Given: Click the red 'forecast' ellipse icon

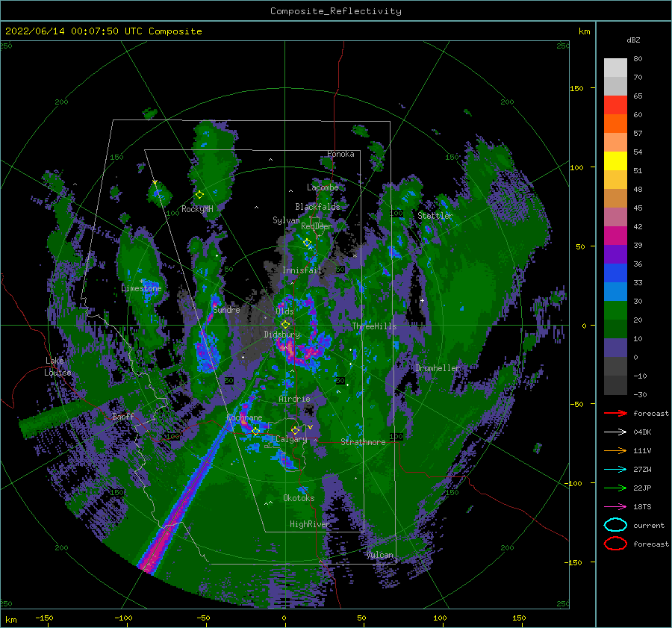Looking at the screenshot, I should pyautogui.click(x=615, y=544).
